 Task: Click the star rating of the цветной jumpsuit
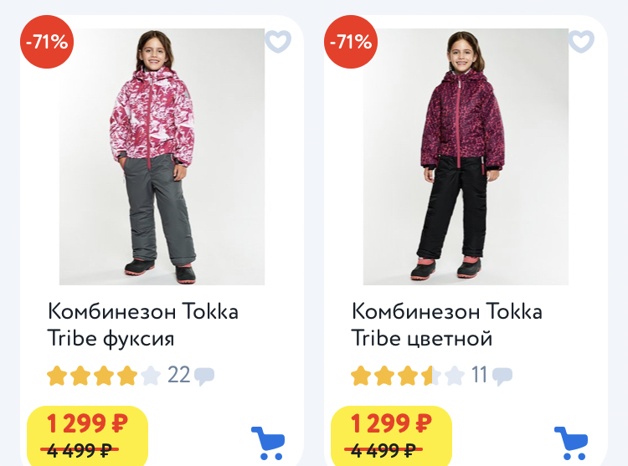(x=407, y=376)
